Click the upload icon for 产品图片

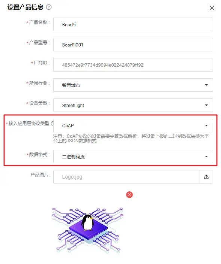[206, 177]
